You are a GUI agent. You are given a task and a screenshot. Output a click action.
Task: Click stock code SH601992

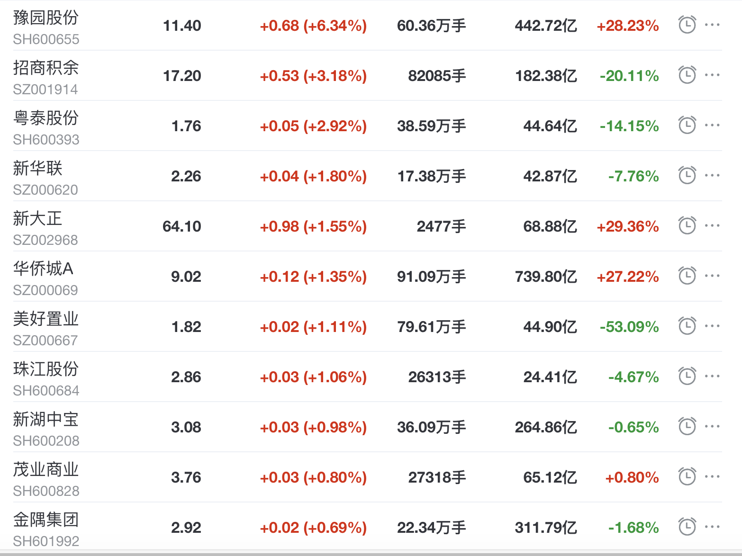46,541
